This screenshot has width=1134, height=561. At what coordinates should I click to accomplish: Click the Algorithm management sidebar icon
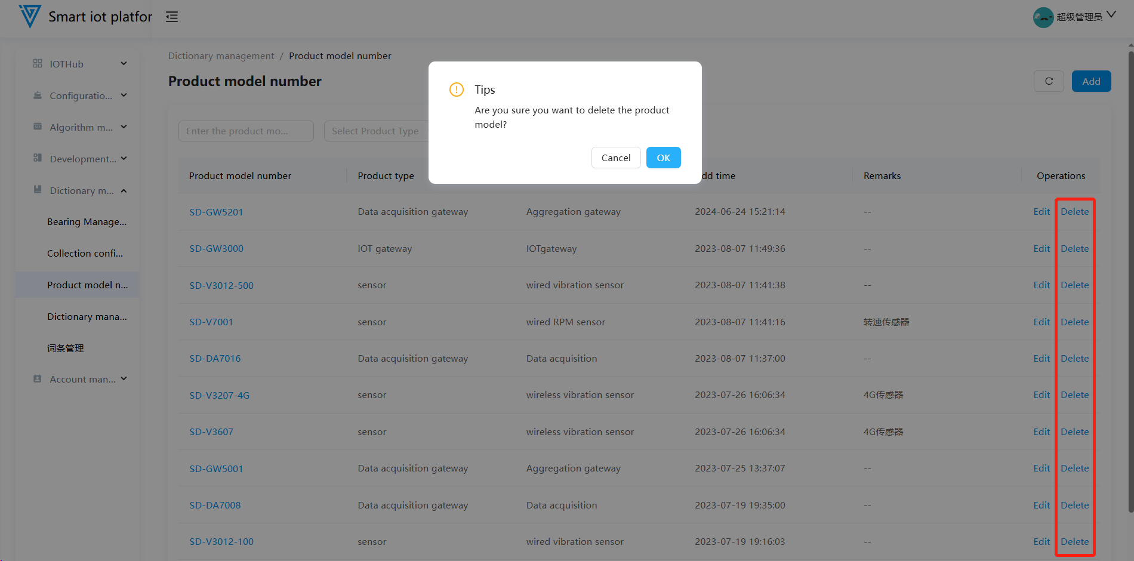[x=38, y=127]
